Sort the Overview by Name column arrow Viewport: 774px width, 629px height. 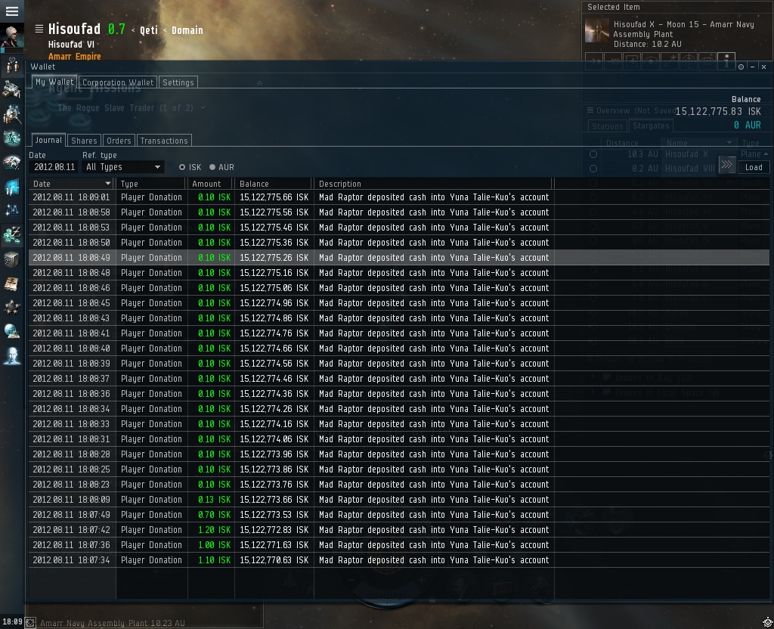(x=729, y=143)
